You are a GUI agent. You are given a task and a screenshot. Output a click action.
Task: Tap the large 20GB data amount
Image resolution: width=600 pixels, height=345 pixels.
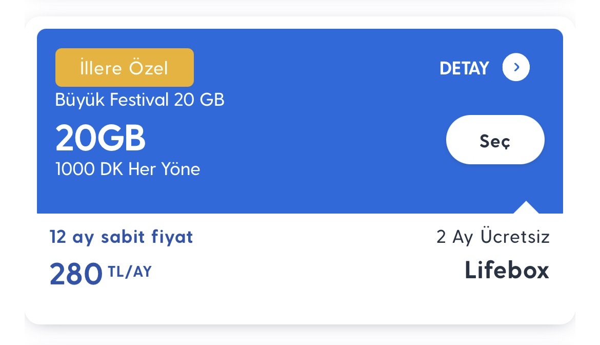(101, 138)
